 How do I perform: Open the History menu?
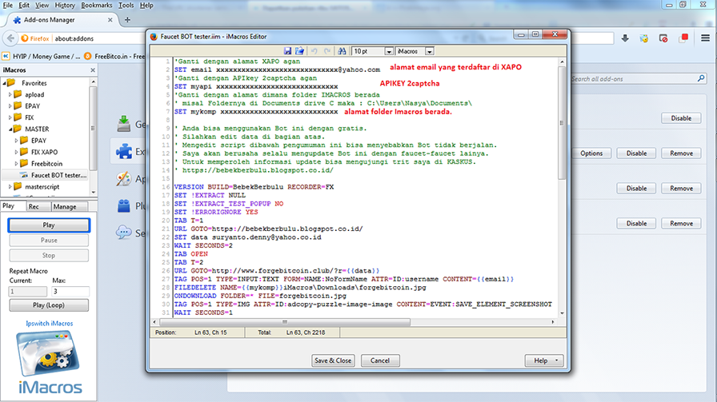pos(65,5)
